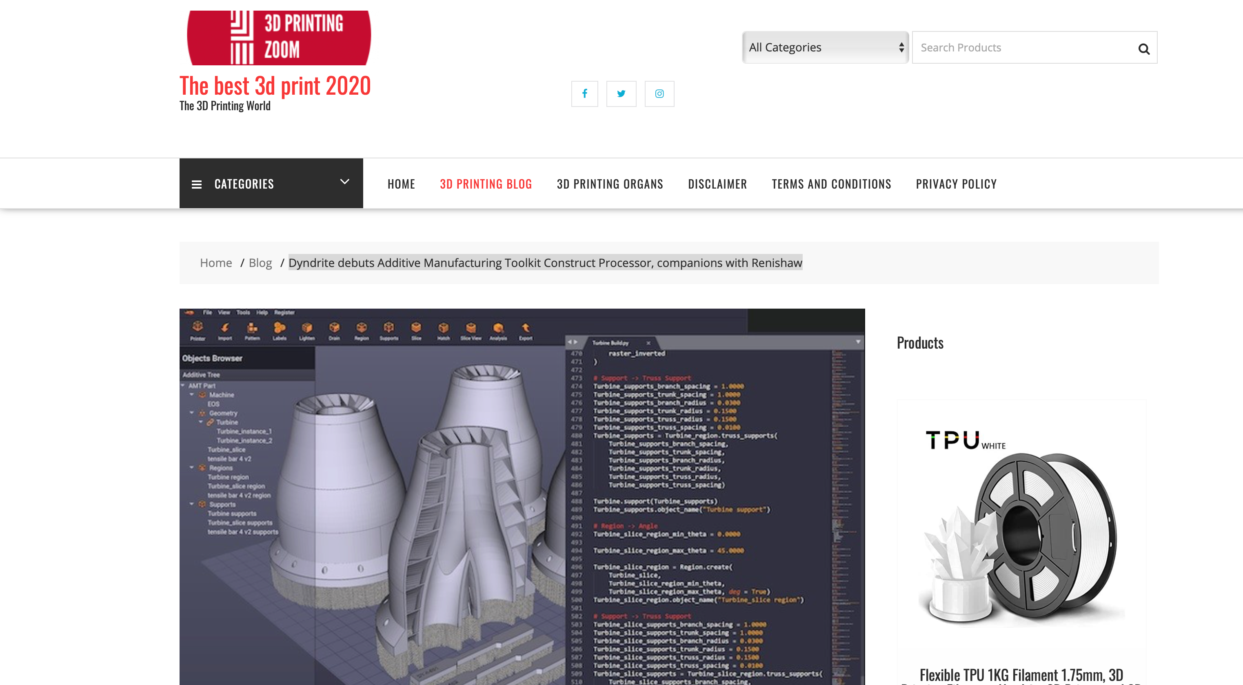This screenshot has width=1243, height=685.
Task: Click the Search Products input field
Action: coord(1013,47)
